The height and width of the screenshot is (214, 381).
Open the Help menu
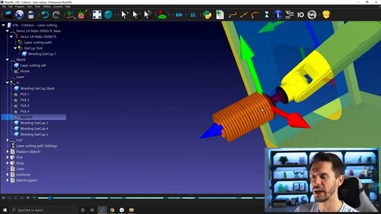click(x=67, y=7)
